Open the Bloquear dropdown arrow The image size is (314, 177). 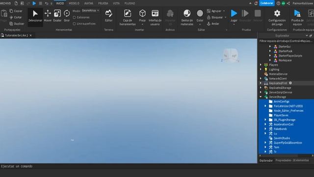click(226, 17)
